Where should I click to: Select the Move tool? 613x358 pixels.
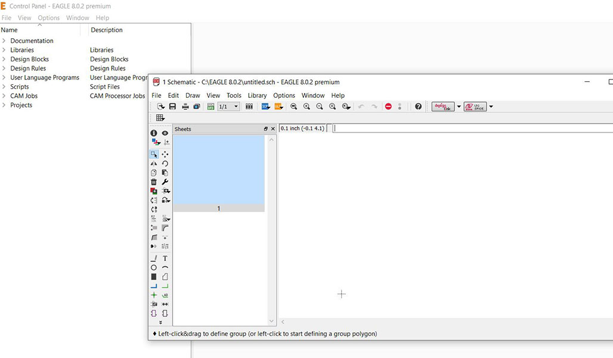point(165,154)
